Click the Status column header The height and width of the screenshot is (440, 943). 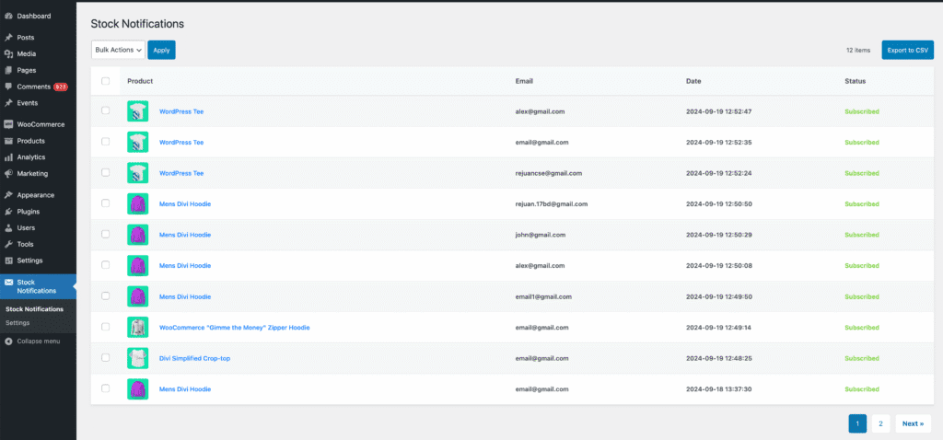coord(856,81)
